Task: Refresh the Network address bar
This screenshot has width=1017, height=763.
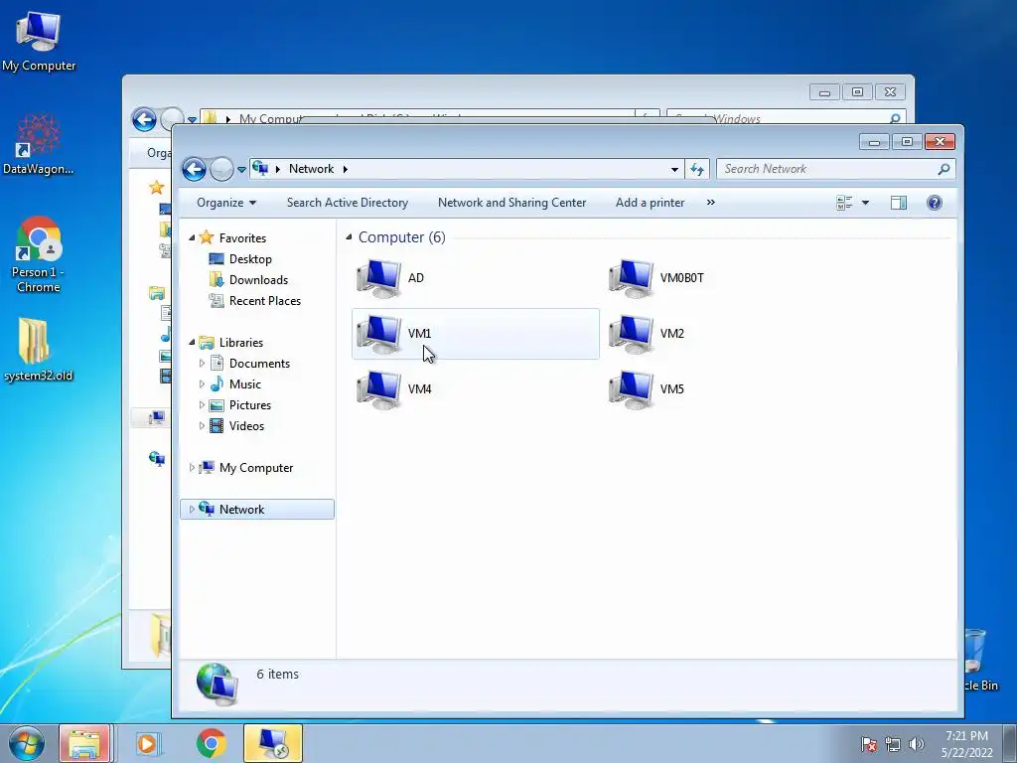Action: 697,169
